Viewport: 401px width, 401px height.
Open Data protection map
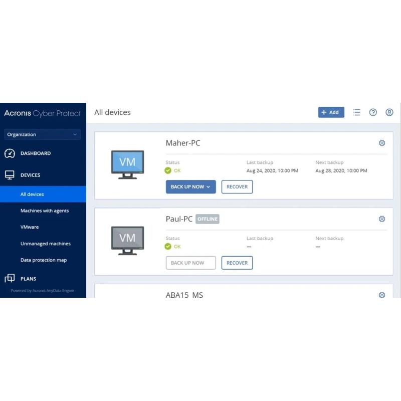pos(44,260)
